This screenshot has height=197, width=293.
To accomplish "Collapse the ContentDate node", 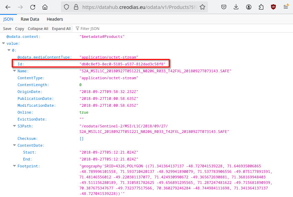I will point(14,145).
